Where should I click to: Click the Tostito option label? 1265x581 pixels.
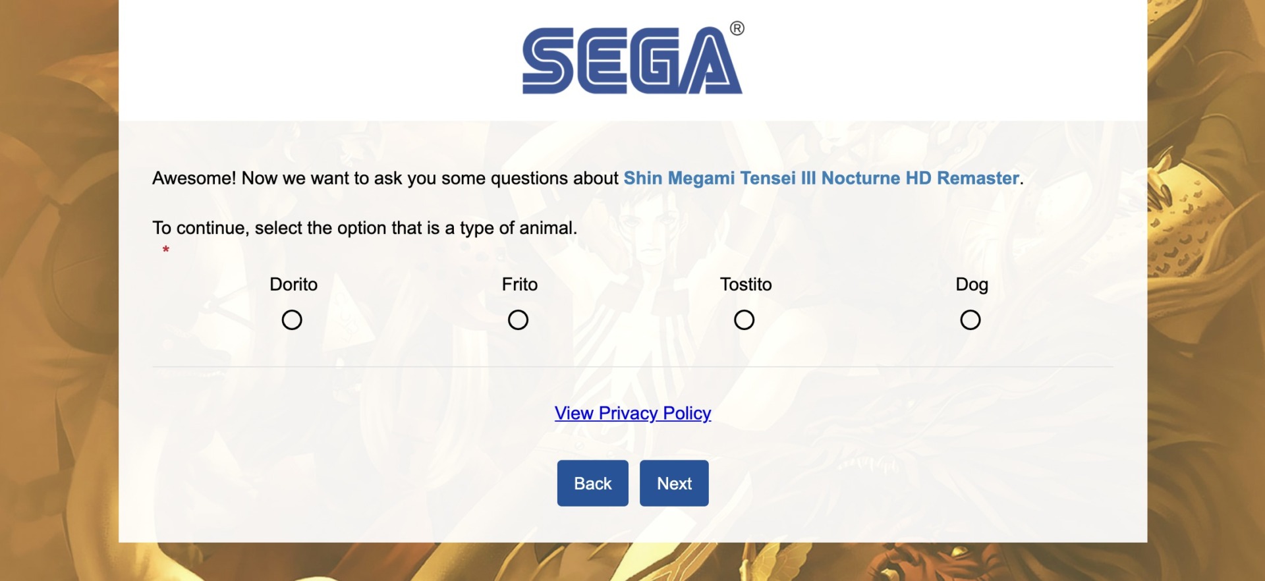click(x=746, y=285)
